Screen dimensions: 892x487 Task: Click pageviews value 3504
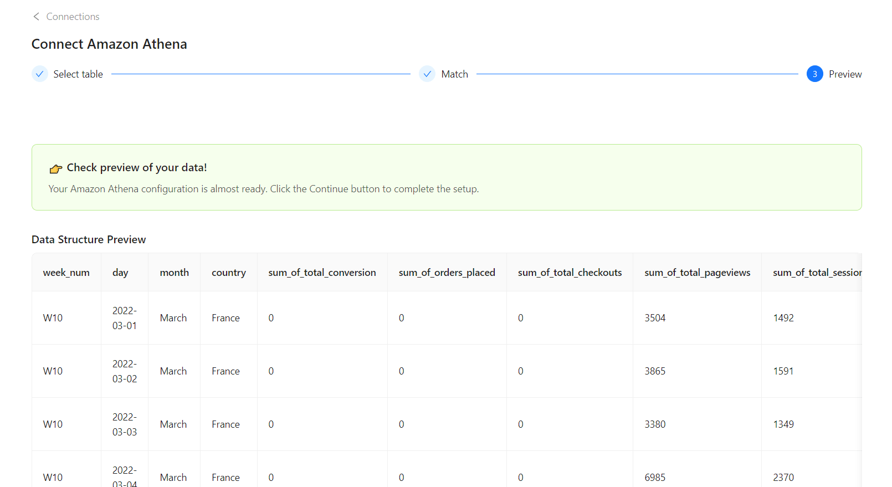pyautogui.click(x=655, y=318)
